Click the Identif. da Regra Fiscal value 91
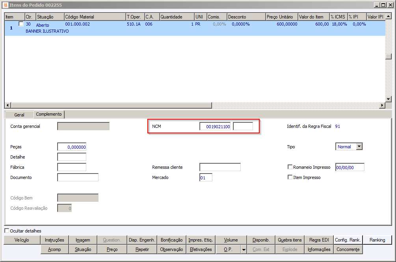Image resolution: width=396 pixels, height=262 pixels. point(337,126)
